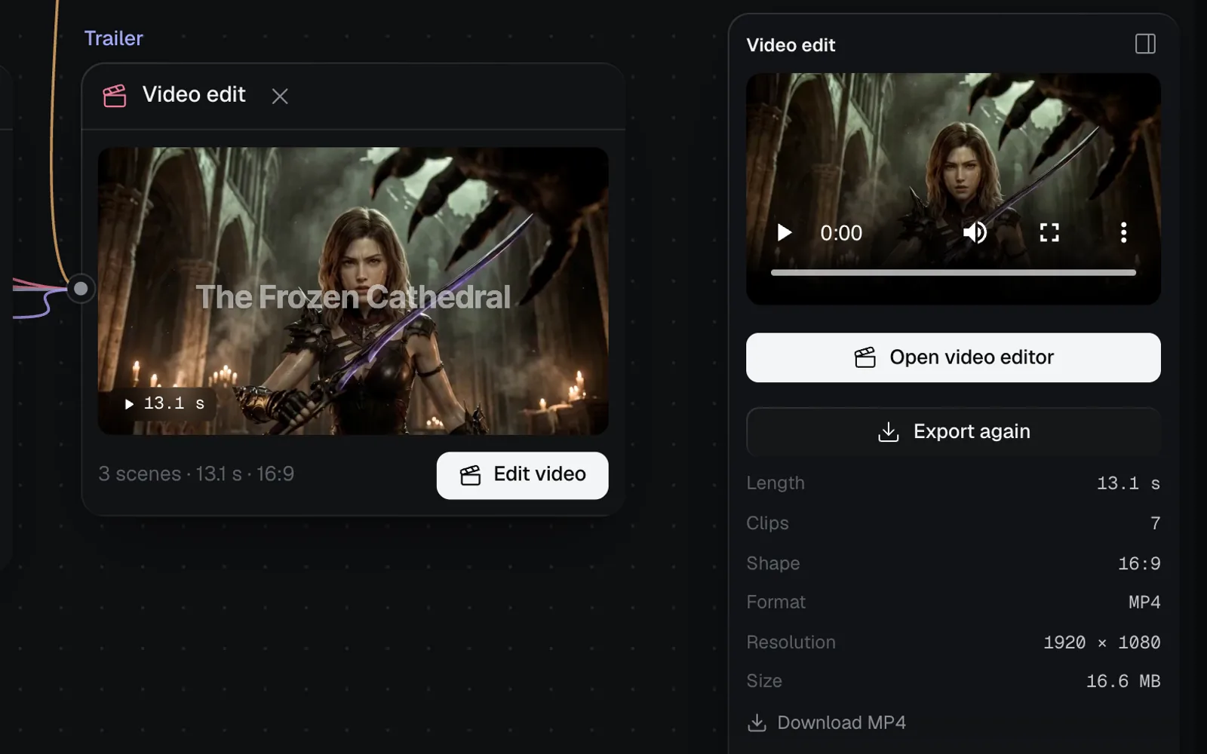Close the Video edit node card
1207x754 pixels.
280,97
